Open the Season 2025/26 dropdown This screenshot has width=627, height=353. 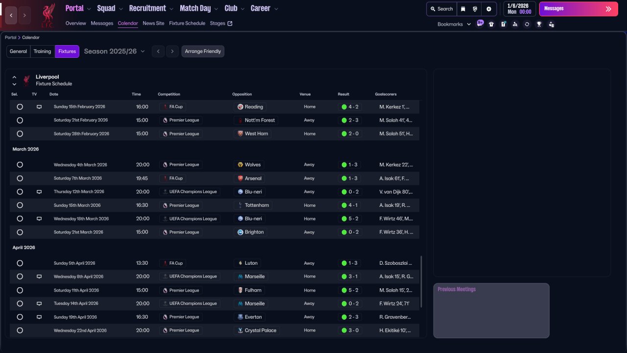click(115, 51)
